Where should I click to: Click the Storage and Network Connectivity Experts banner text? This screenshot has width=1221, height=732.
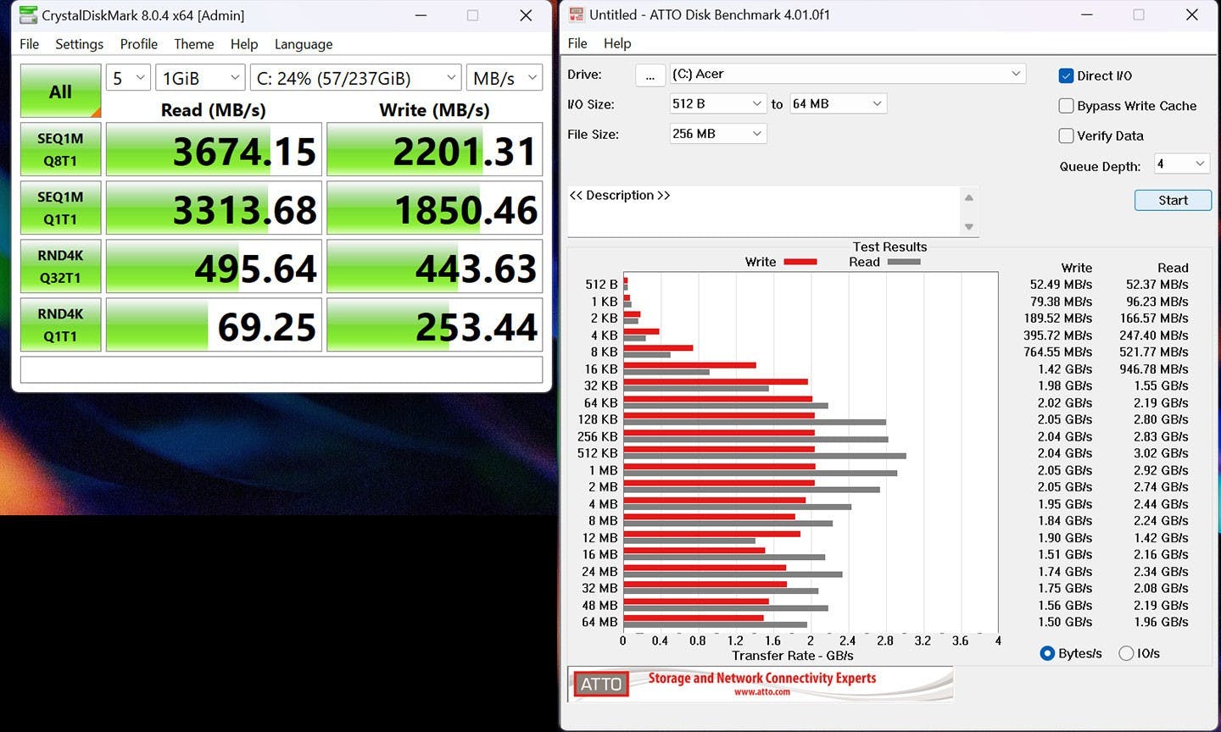tap(762, 678)
